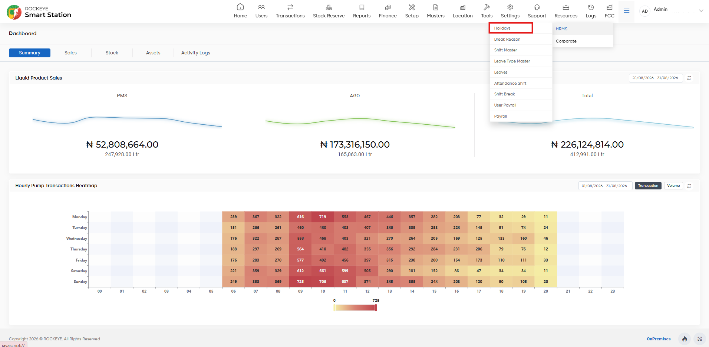Open the Tools hammer icon
The height and width of the screenshot is (347, 709).
[x=487, y=7]
